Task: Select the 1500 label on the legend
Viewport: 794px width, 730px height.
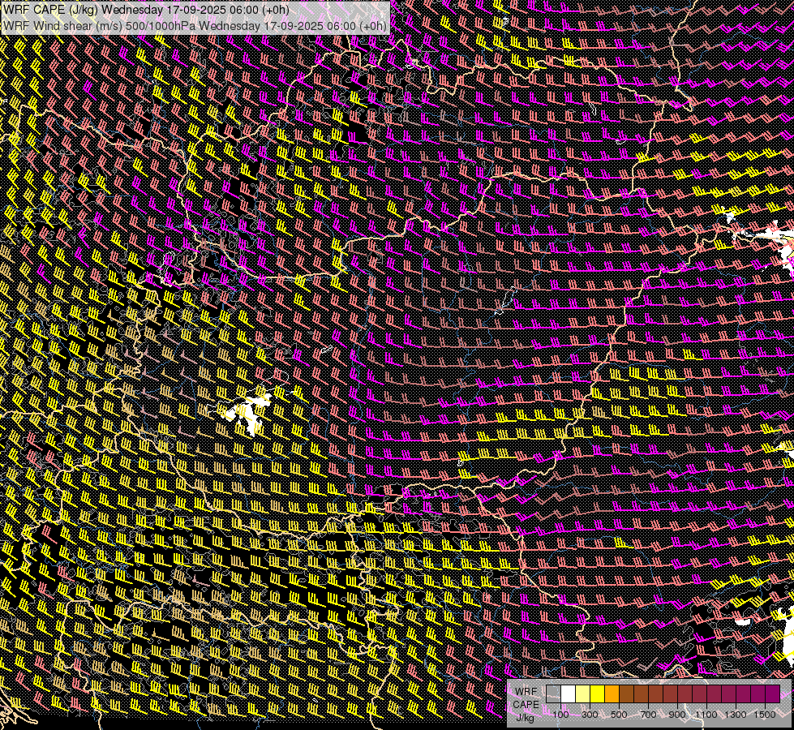Action: (764, 715)
